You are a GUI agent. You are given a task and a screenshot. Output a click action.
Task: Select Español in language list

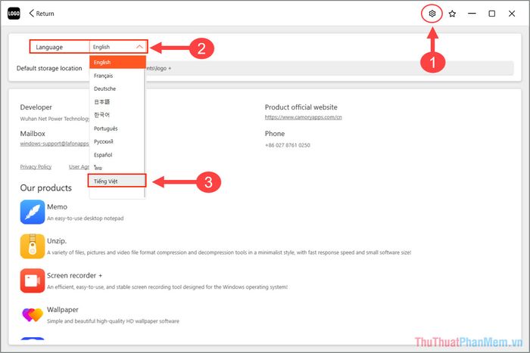click(x=117, y=155)
